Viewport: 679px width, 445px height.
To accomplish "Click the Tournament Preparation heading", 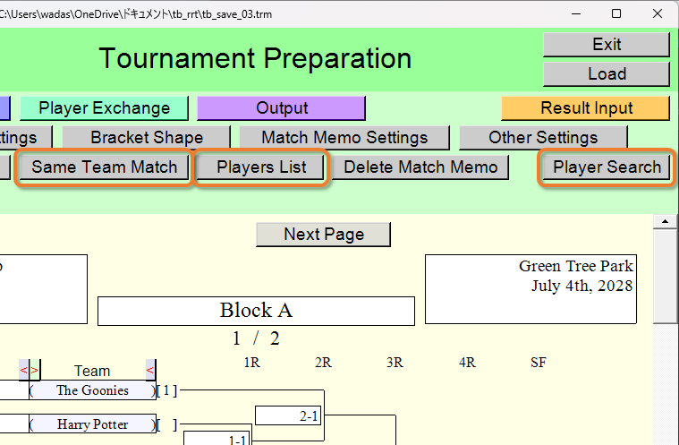I will click(255, 58).
